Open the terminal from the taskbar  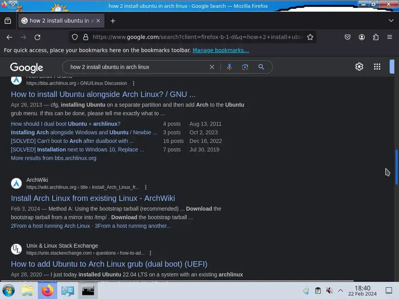pyautogui.click(x=88, y=290)
